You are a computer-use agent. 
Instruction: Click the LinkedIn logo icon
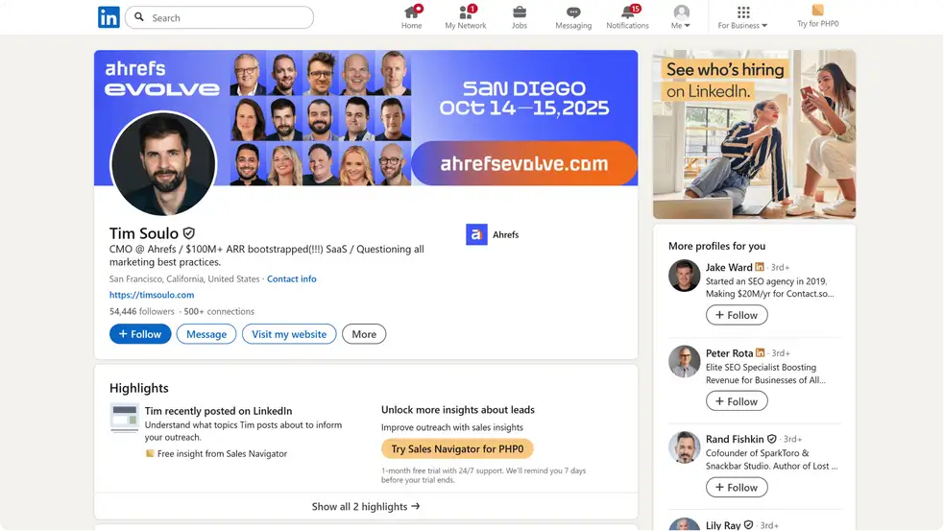coord(109,17)
